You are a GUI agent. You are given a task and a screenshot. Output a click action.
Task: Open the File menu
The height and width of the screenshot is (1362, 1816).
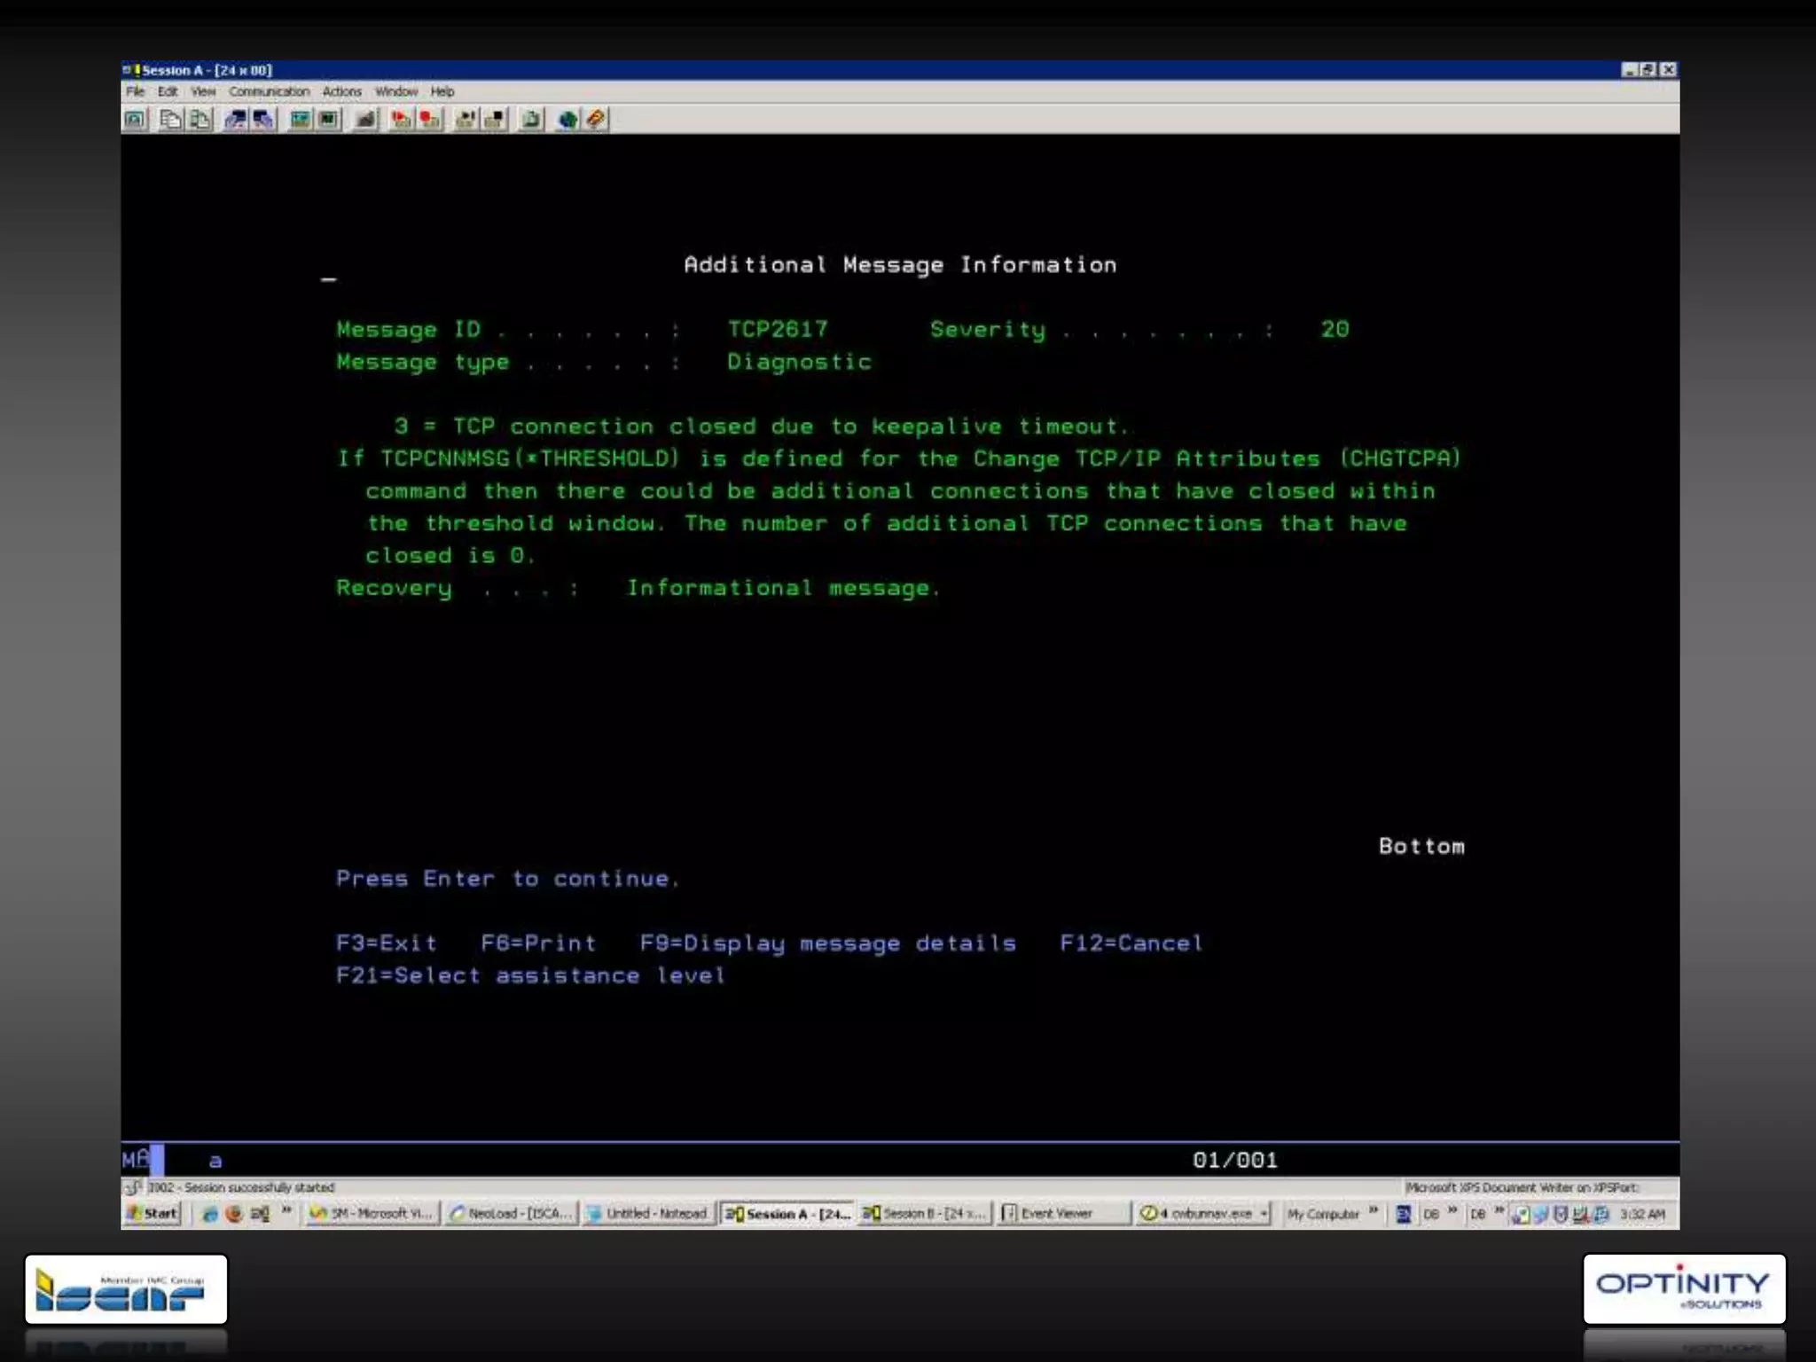coord(135,91)
